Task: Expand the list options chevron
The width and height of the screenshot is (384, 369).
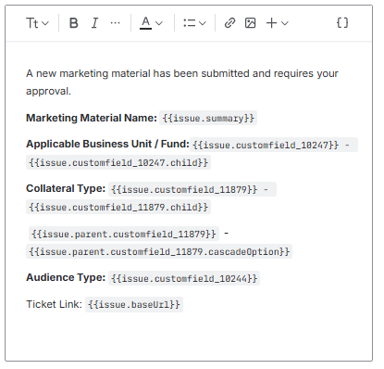Action: click(203, 23)
